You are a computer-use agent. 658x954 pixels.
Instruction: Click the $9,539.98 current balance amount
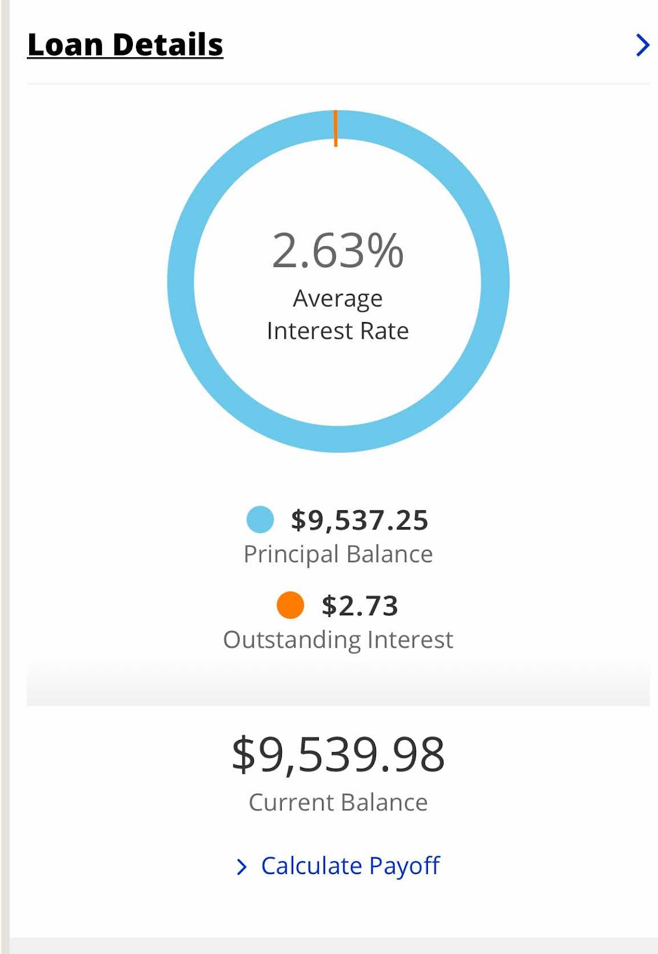coord(338,755)
